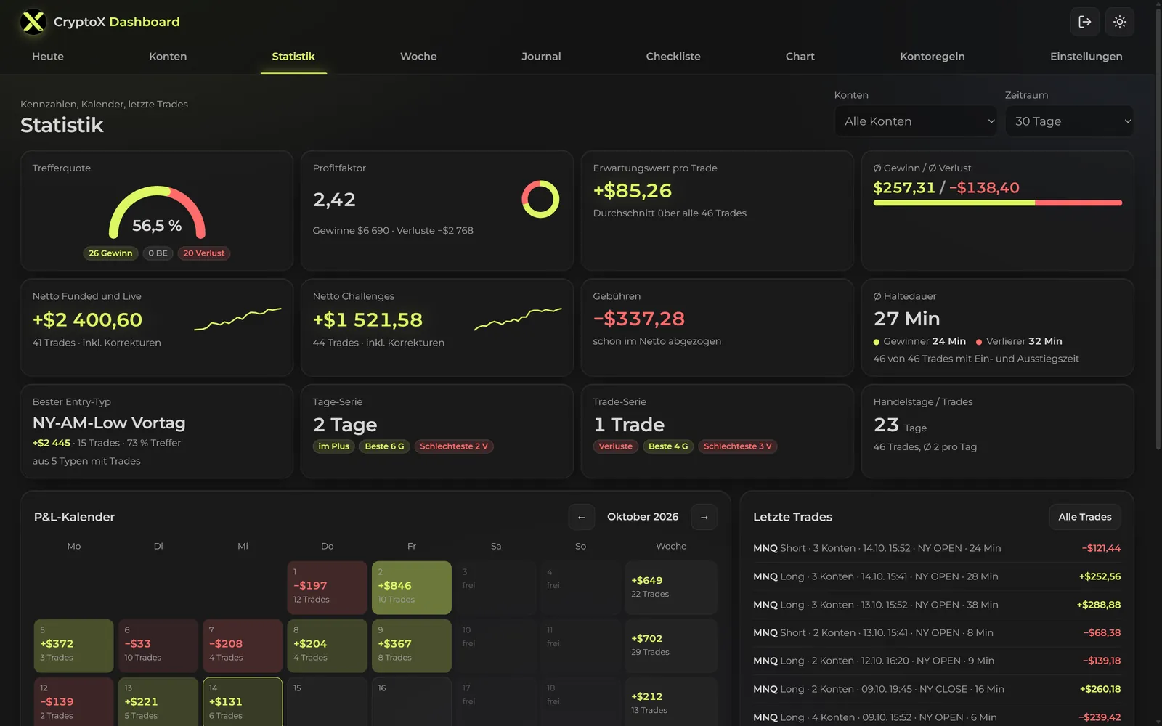This screenshot has width=1162, height=726.
Task: Click the Gewinn/Verlust ratio bar
Action: [x=997, y=203]
